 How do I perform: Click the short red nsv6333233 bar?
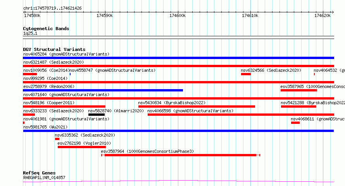click(x=29, y=115)
